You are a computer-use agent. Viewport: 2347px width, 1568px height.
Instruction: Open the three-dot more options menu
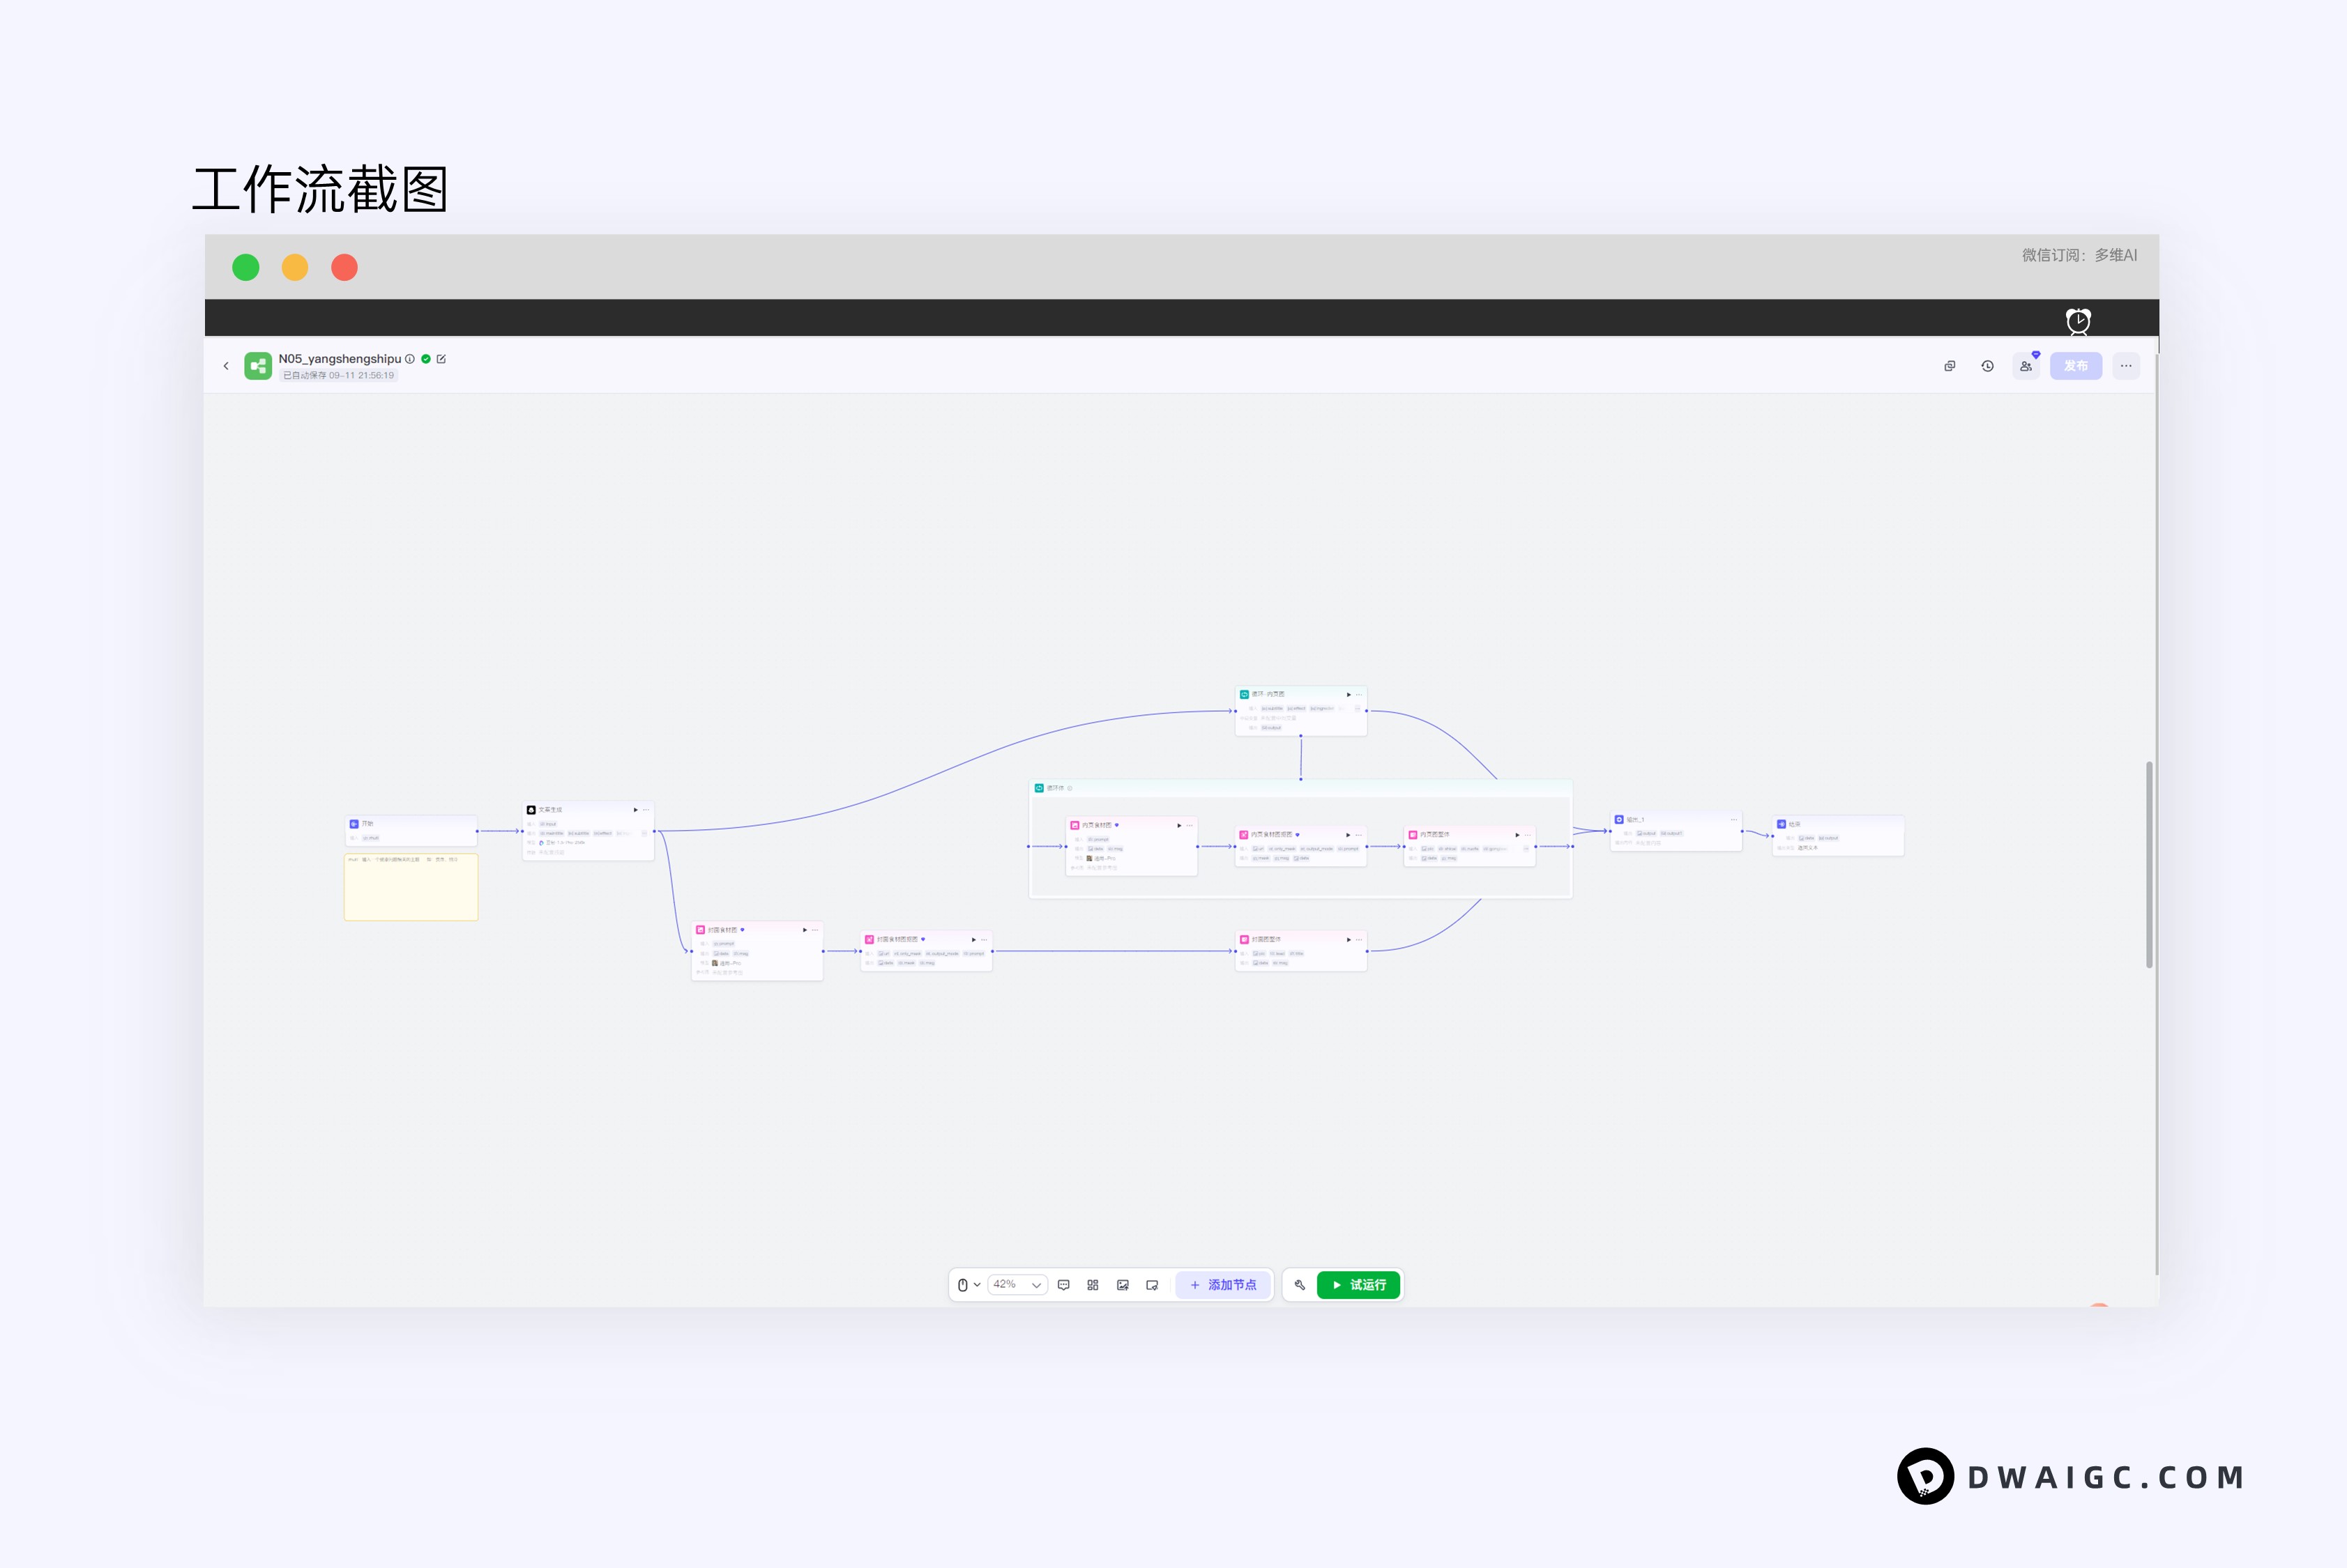[2126, 366]
